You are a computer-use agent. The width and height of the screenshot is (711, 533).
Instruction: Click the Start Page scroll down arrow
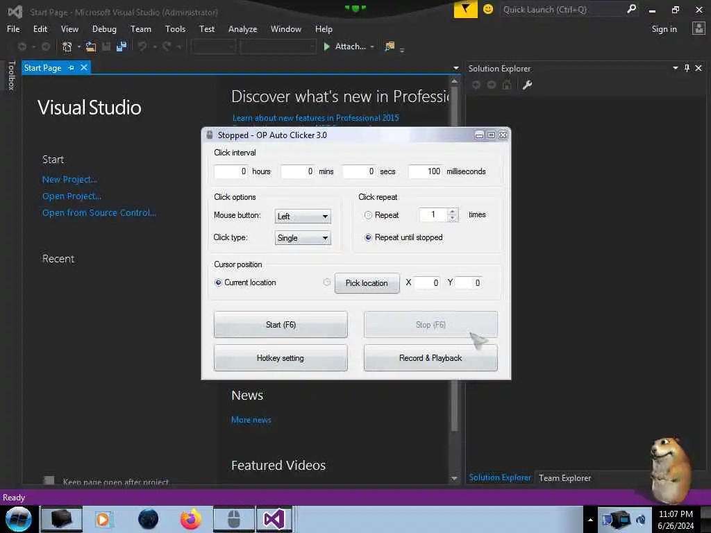click(454, 478)
